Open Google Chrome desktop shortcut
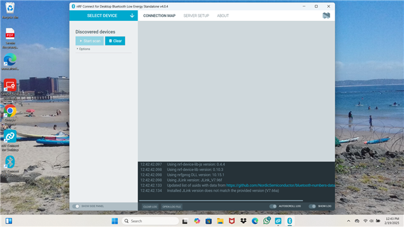404x227 pixels. tap(10, 115)
